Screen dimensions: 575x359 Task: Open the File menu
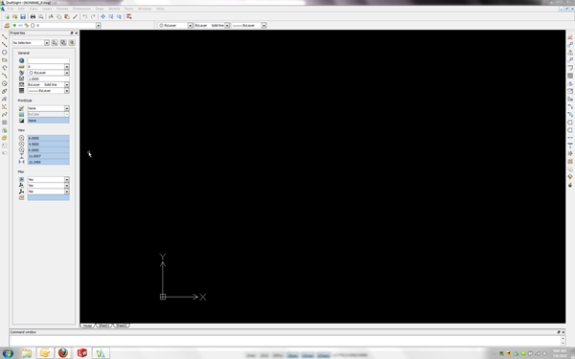point(10,9)
